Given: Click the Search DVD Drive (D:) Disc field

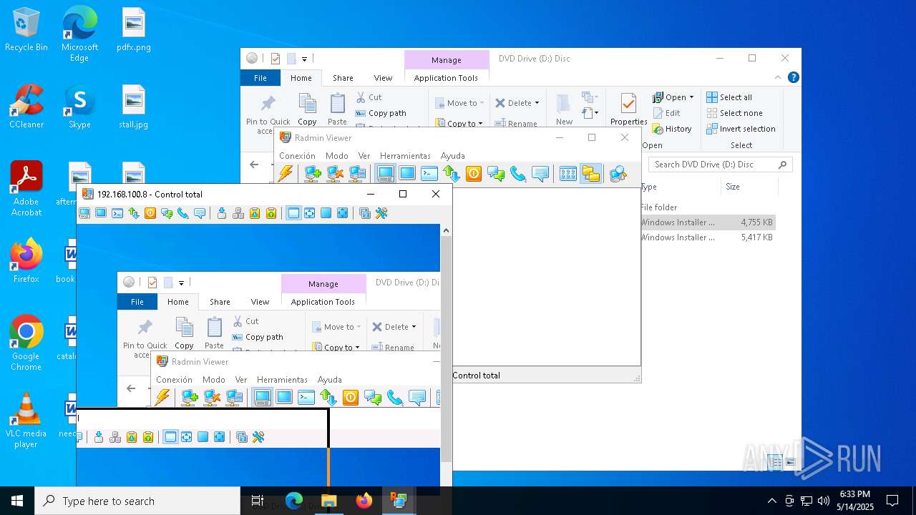Looking at the screenshot, I should click(x=721, y=165).
